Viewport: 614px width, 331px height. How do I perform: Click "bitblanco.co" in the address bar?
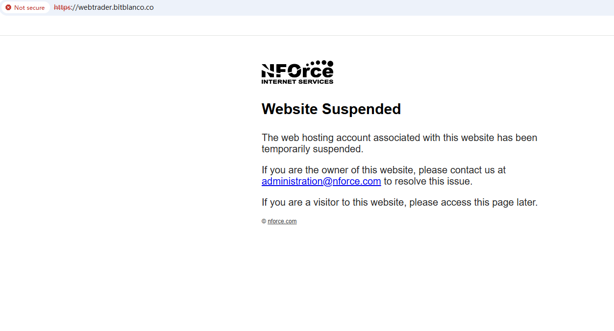(133, 8)
